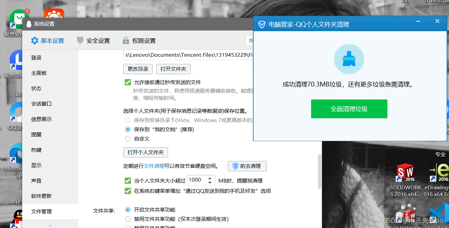Screen dimensions: 449x228
Task: Click the gear icon beside 基本设置
Action: tap(35, 41)
